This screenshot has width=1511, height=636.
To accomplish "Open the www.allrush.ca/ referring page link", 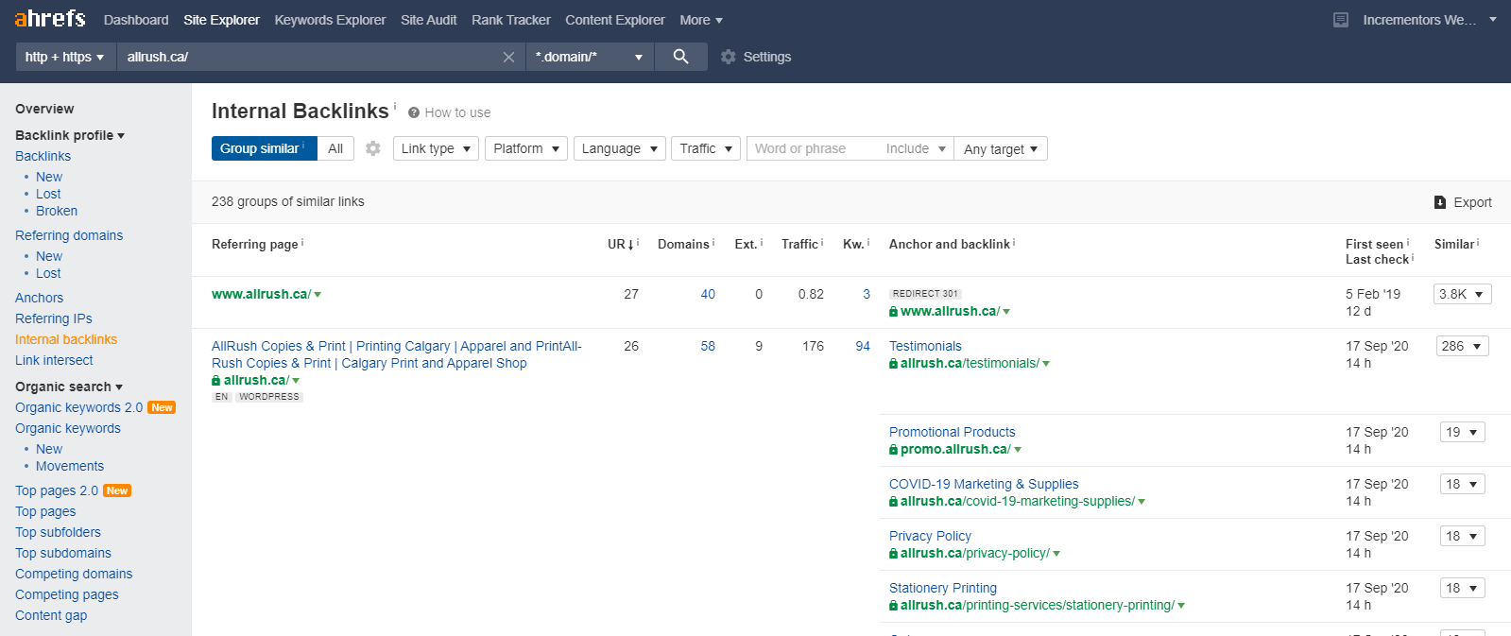I will [x=261, y=294].
